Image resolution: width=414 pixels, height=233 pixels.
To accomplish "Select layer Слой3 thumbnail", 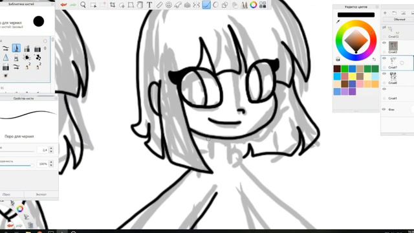I will coord(393,46).
